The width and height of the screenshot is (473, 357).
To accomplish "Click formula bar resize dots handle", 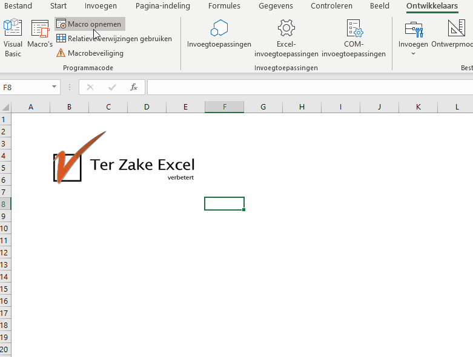I will point(70,87).
